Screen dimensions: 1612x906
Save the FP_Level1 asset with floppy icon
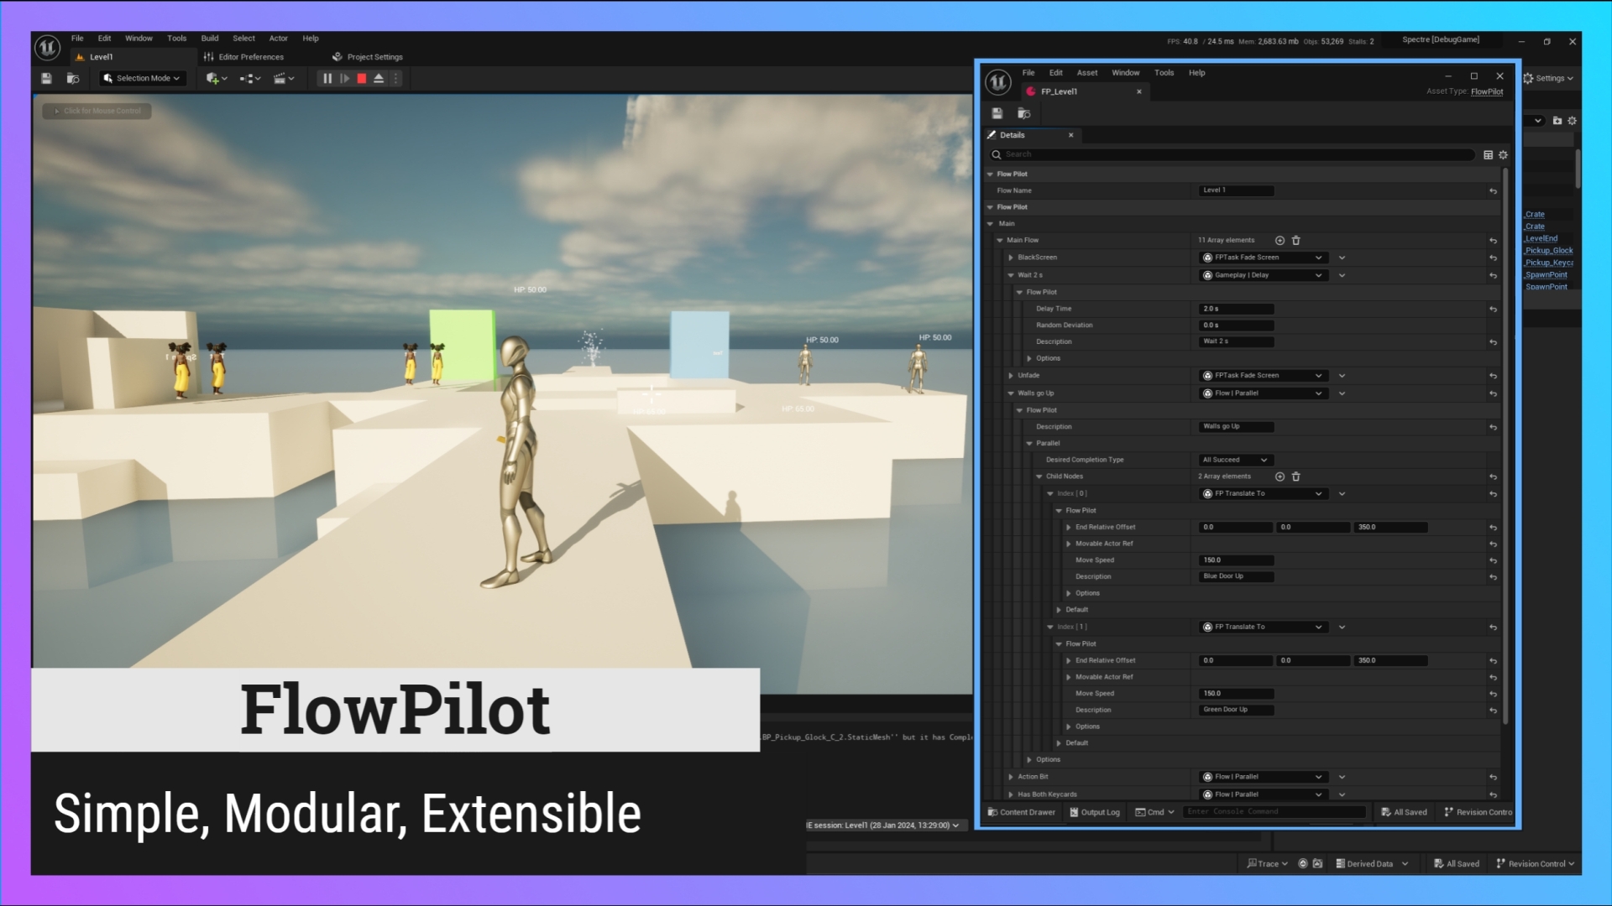coord(997,113)
